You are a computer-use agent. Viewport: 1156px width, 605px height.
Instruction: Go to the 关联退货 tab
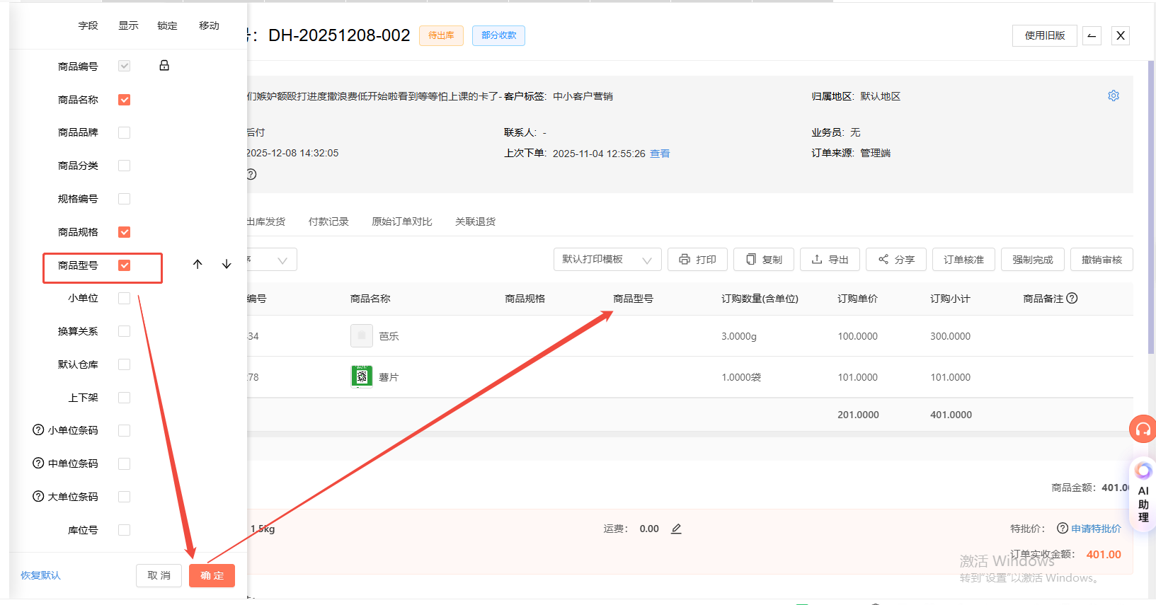coord(475,221)
